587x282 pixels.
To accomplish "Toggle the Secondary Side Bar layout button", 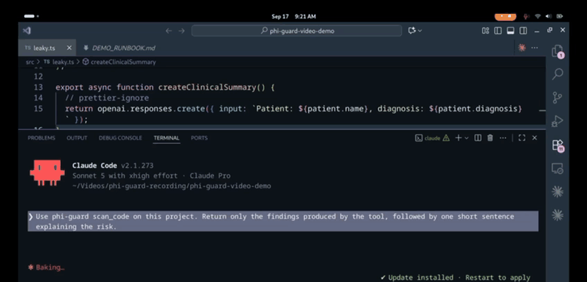I will pos(523,30).
